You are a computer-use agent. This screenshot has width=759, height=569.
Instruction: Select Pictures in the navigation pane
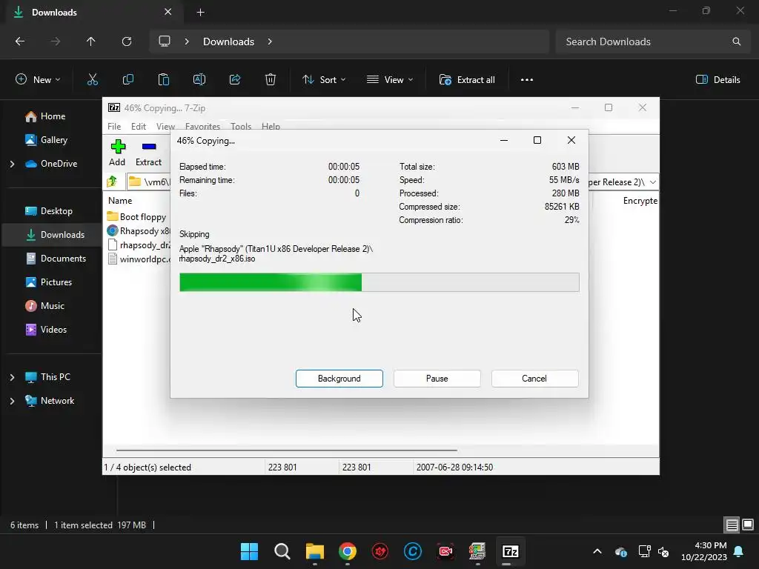pyautogui.click(x=48, y=282)
